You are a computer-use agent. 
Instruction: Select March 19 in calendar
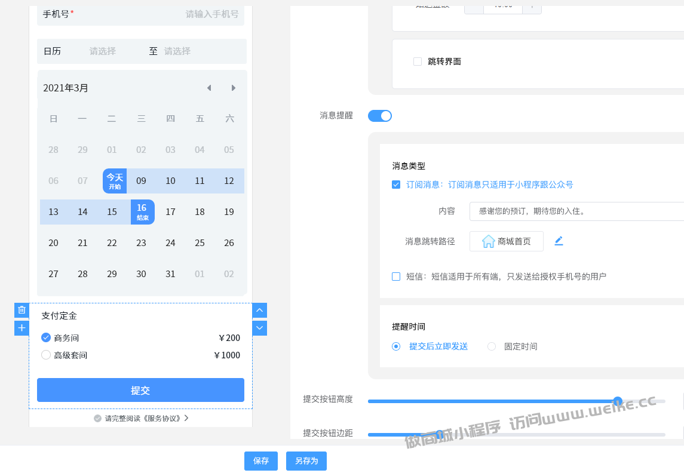[229, 212]
